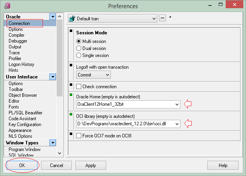
Task: Click the Check connection square indicator
Action: 71,85
